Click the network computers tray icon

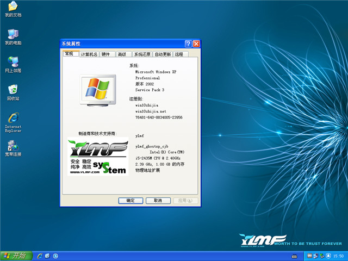click(x=315, y=256)
